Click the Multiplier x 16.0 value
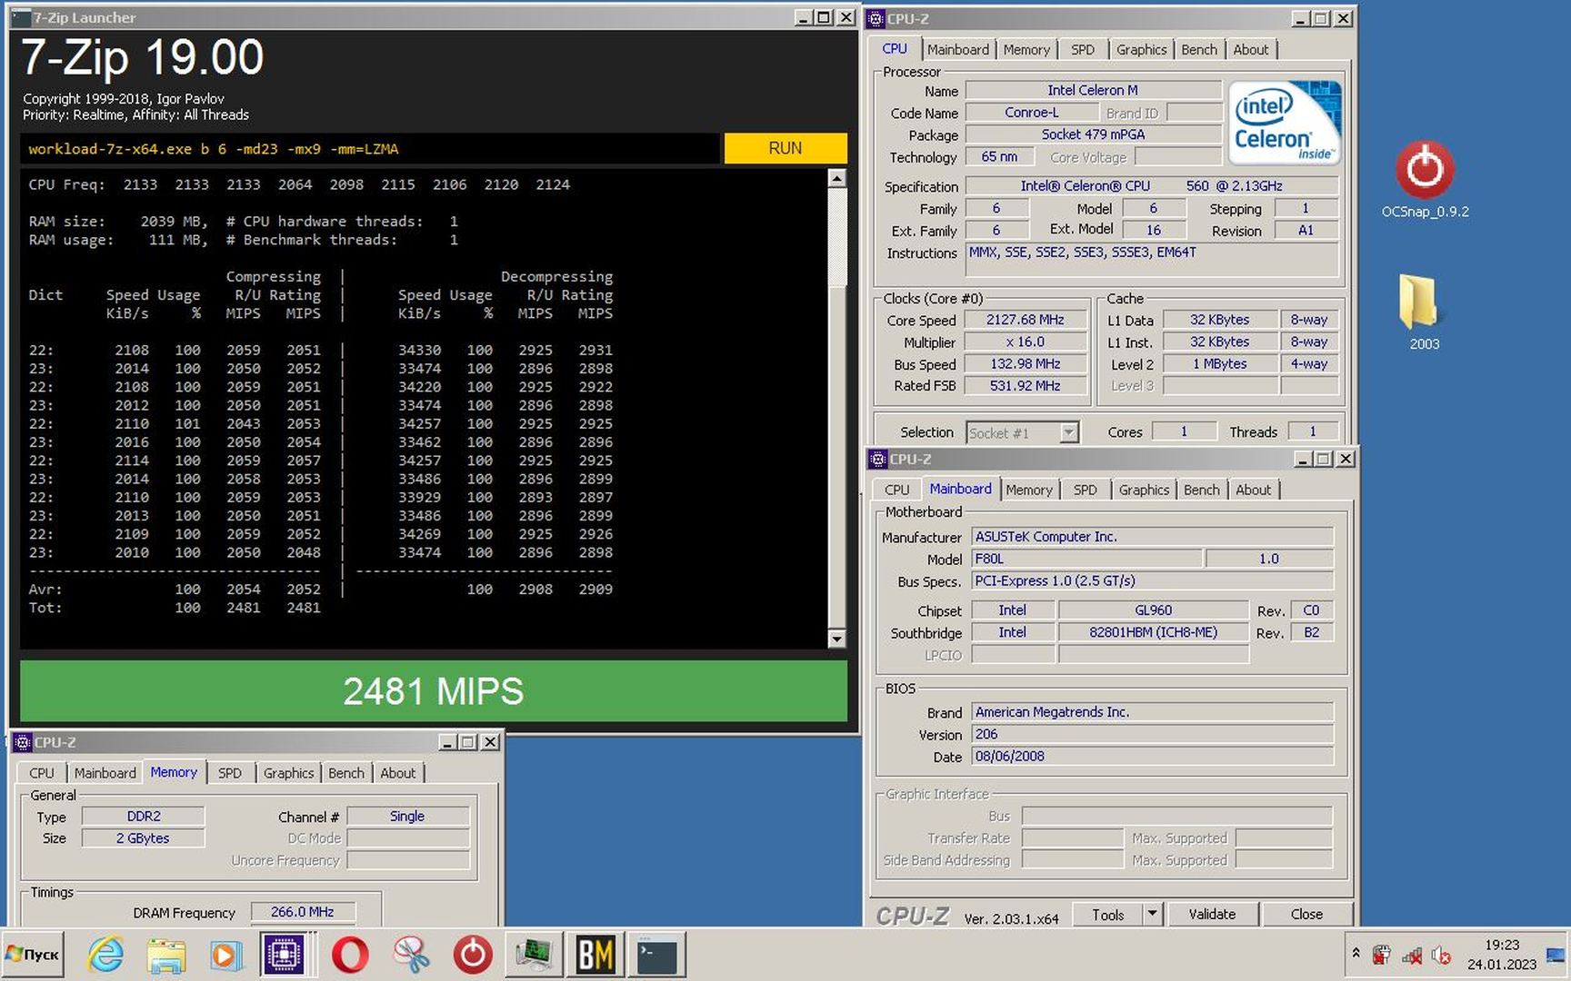The width and height of the screenshot is (1571, 981). (x=1026, y=342)
